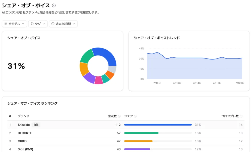The width and height of the screenshot is (251, 152).
Task: Click the mention count 47 for ORBIS
Action: point(119,141)
